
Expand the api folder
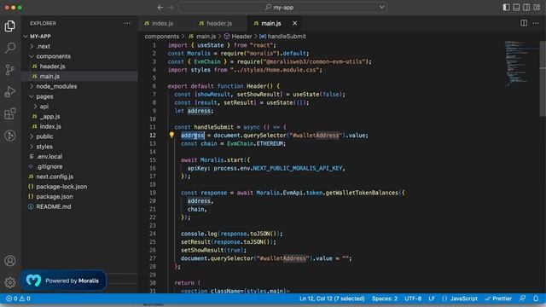tap(44, 107)
